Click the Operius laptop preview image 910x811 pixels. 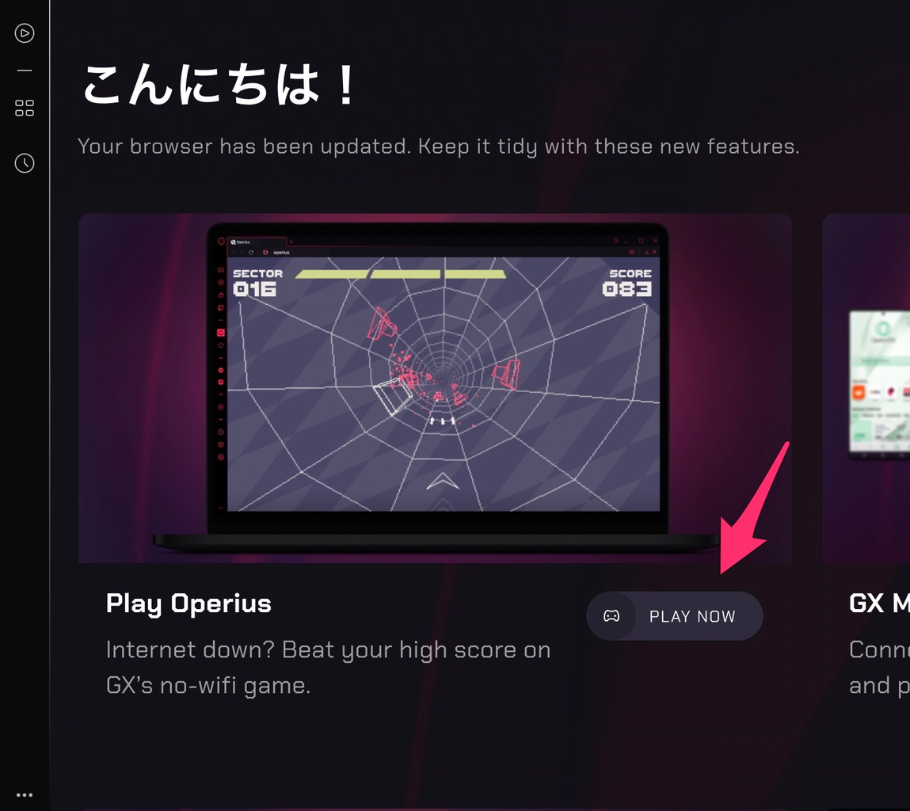(x=436, y=388)
